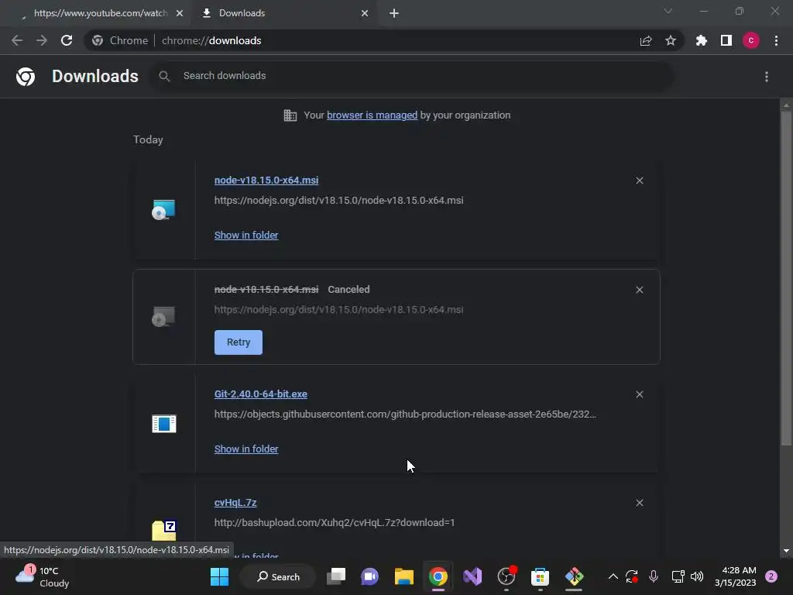Click the Chrome taskbar icon
Viewport: 793px width, 595px height.
438,576
